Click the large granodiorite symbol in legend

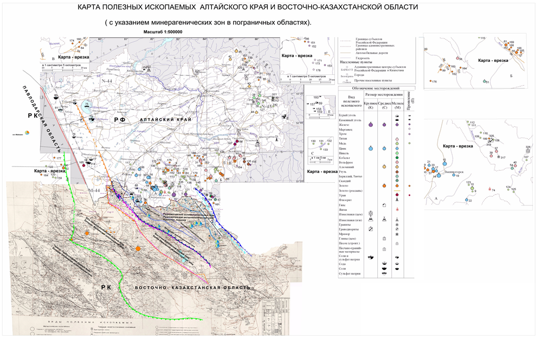click(x=371, y=229)
